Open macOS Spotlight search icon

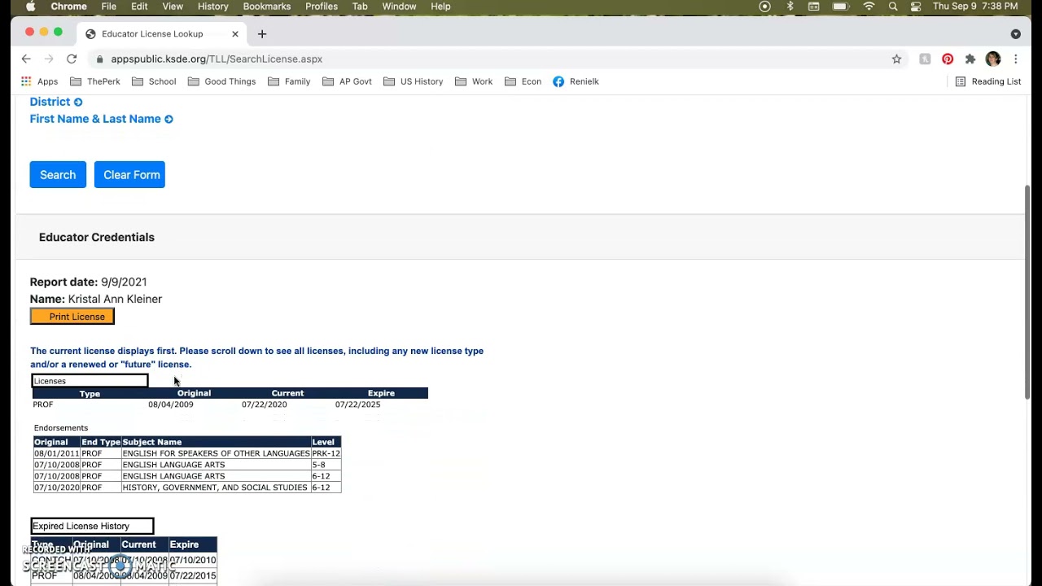[x=893, y=7]
